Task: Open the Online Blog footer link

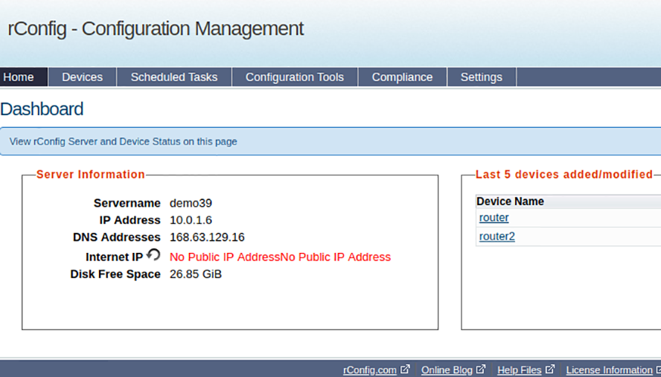Action: (x=447, y=370)
